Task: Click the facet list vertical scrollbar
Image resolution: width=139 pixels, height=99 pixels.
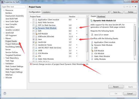Action: tap(87, 35)
